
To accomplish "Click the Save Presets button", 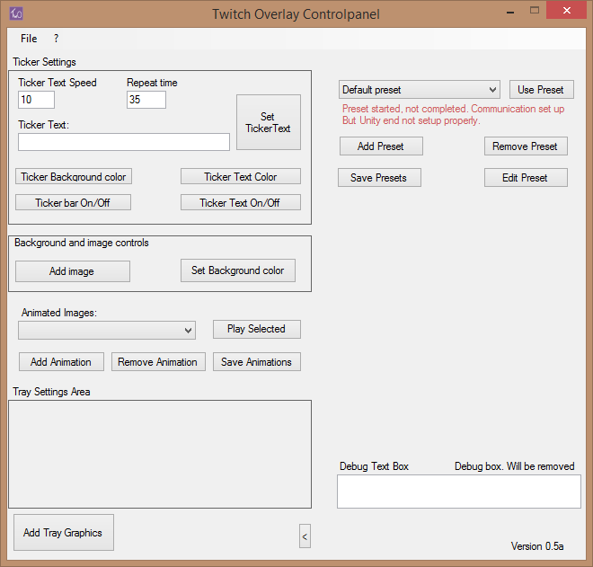I will coord(379,178).
